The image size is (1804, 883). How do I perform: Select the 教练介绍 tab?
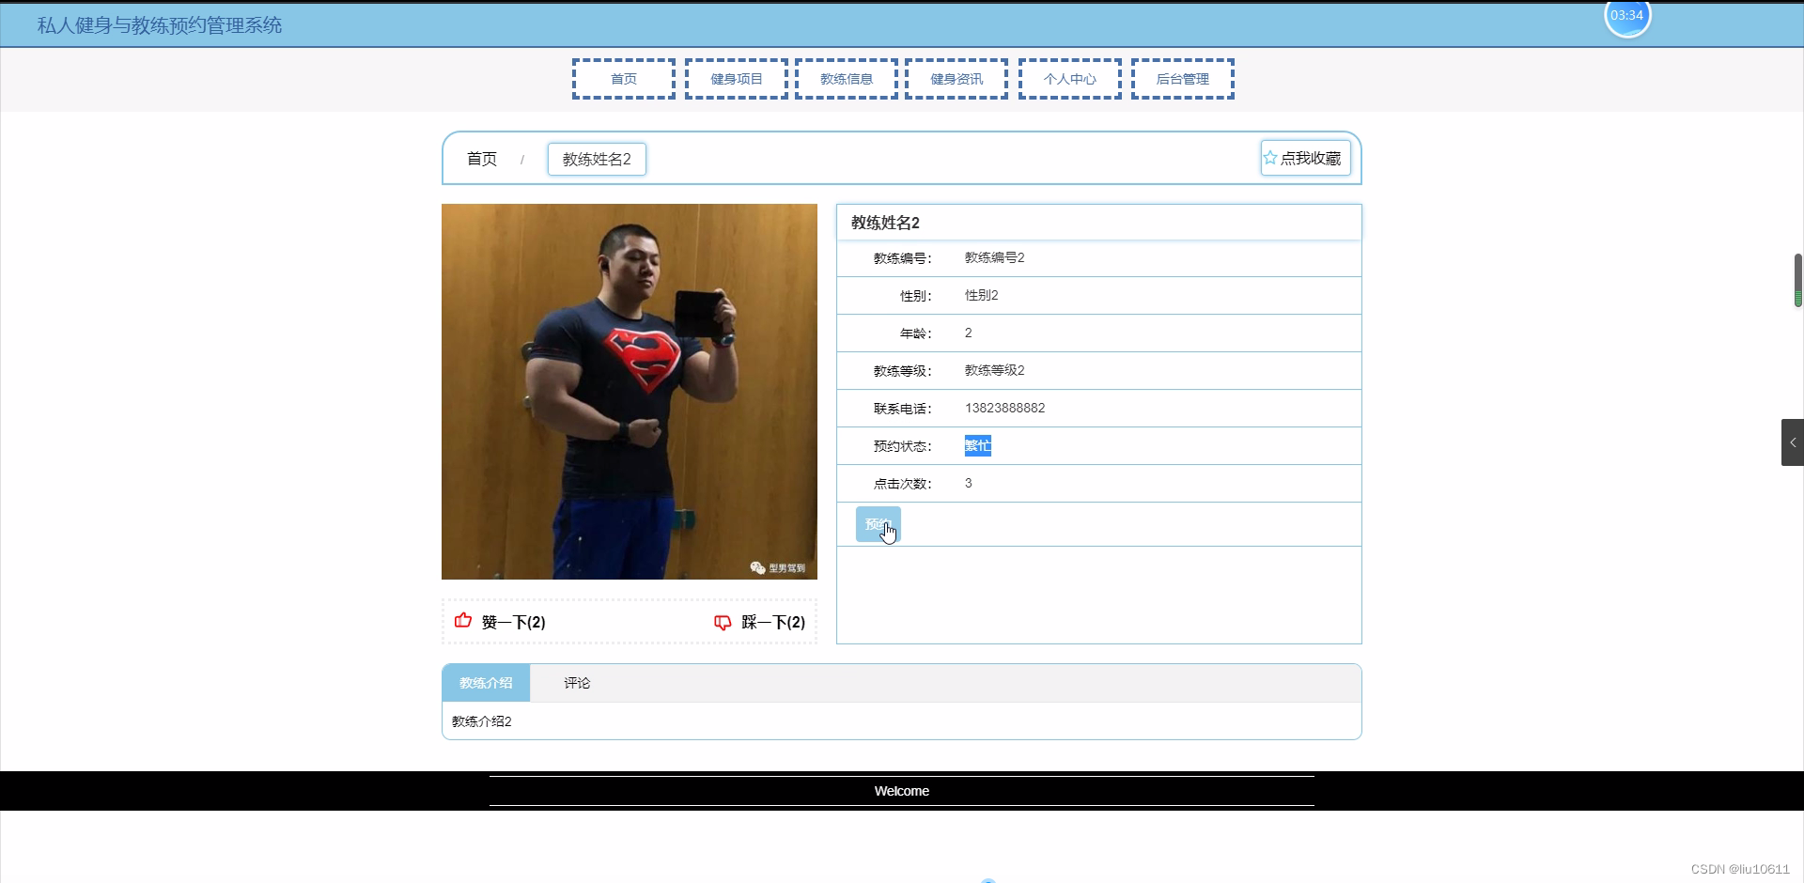point(485,683)
